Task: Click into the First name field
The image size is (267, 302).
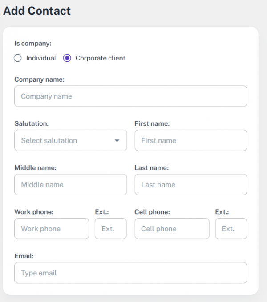Action: tap(190, 140)
